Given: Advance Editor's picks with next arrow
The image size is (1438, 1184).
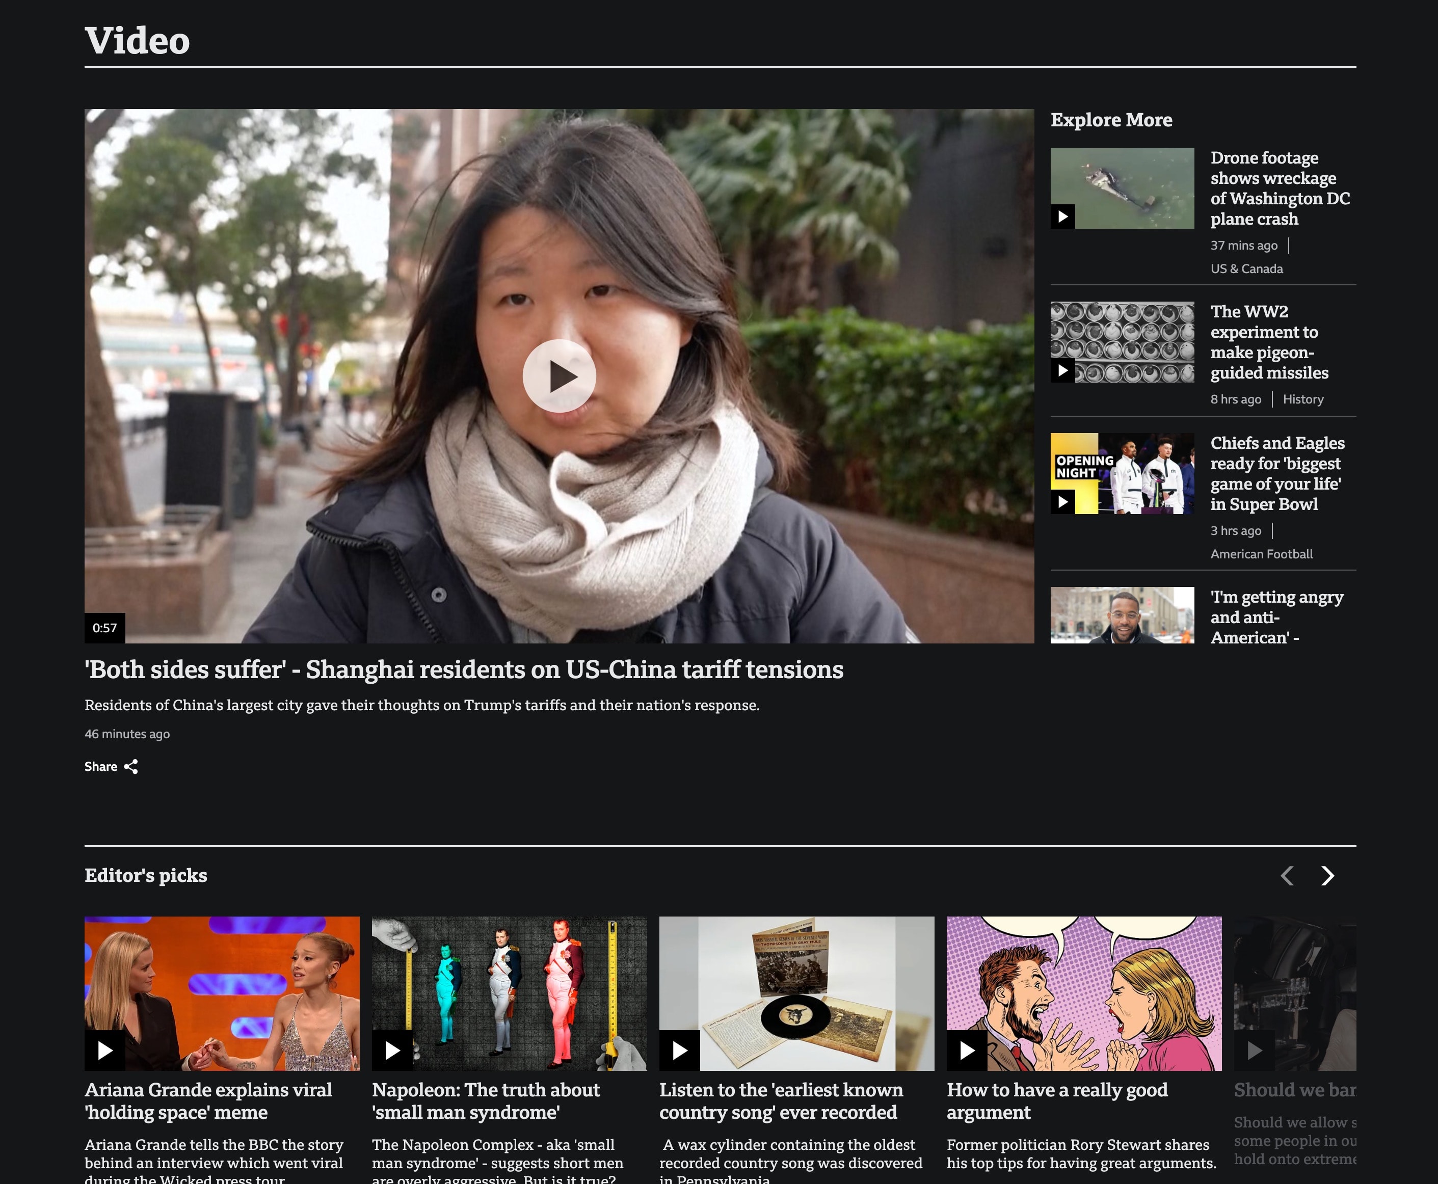Looking at the screenshot, I should 1327,876.
